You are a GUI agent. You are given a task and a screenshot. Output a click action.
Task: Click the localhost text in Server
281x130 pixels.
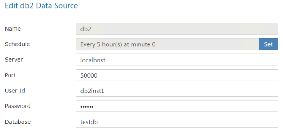point(93,60)
